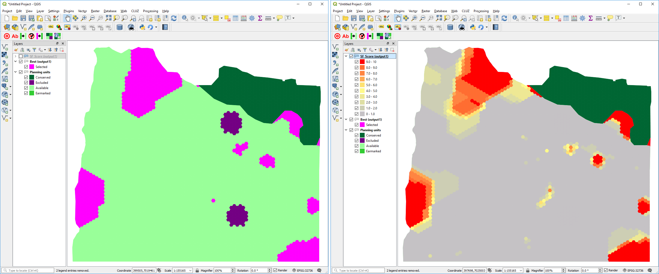Open the Raster menu
This screenshot has height=274, width=659.
coord(95,11)
